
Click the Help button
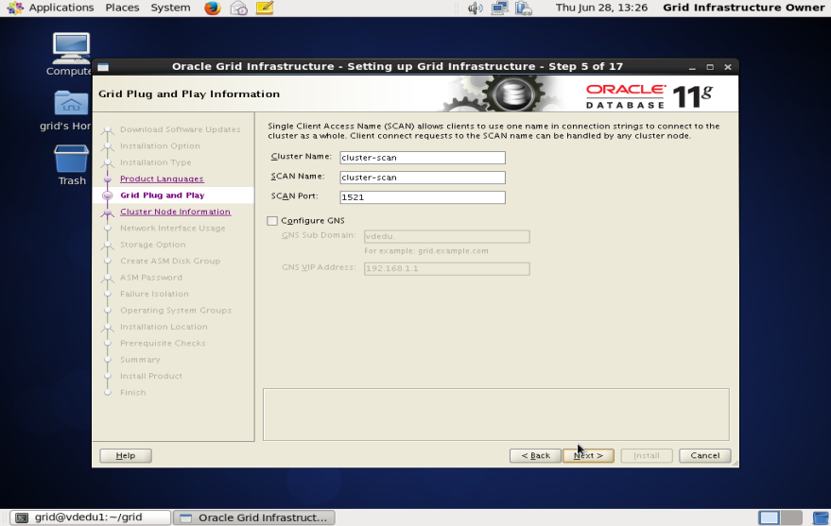pos(126,455)
